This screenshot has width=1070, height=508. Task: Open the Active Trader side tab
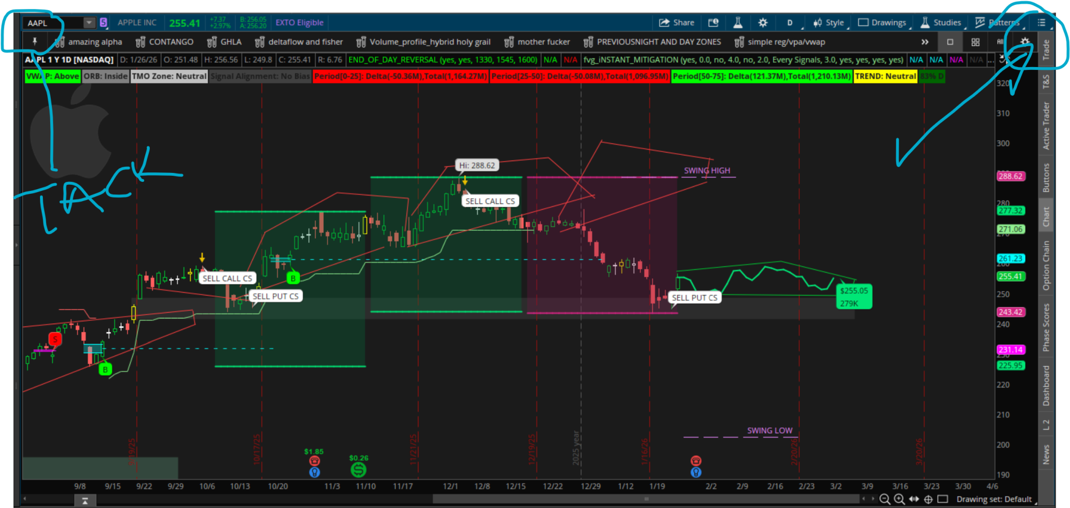pos(1046,126)
